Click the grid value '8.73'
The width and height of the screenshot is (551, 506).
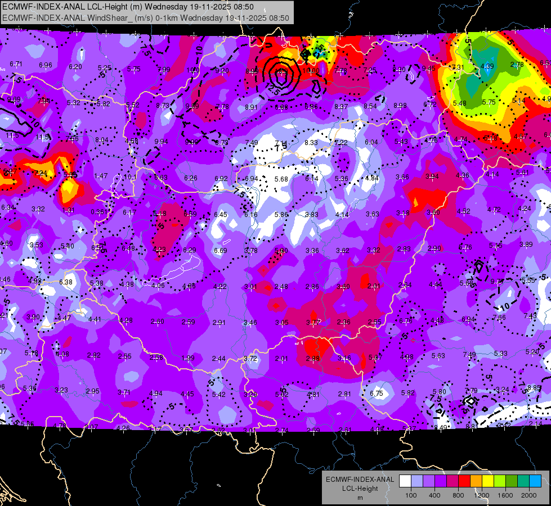pyautogui.click(x=163, y=105)
